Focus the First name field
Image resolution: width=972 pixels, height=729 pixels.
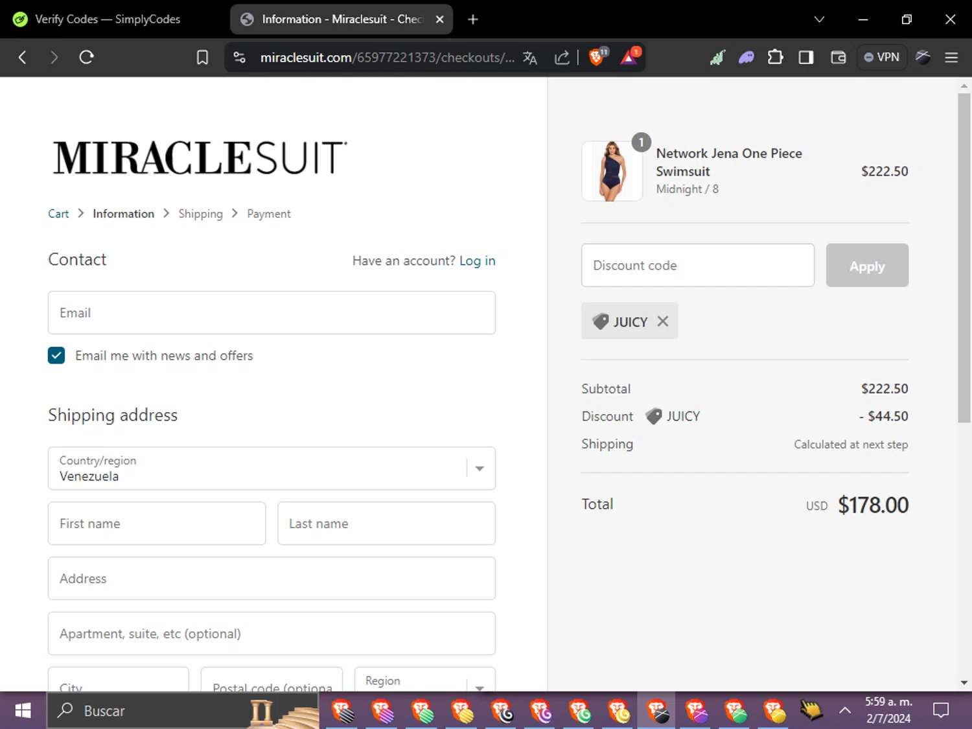pos(157,523)
